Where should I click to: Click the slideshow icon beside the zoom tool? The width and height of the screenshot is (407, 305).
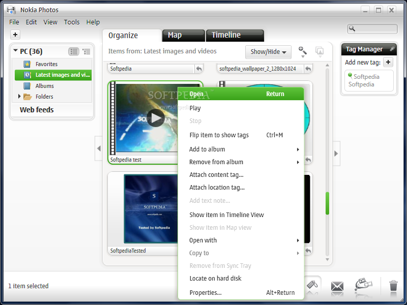tap(319, 50)
